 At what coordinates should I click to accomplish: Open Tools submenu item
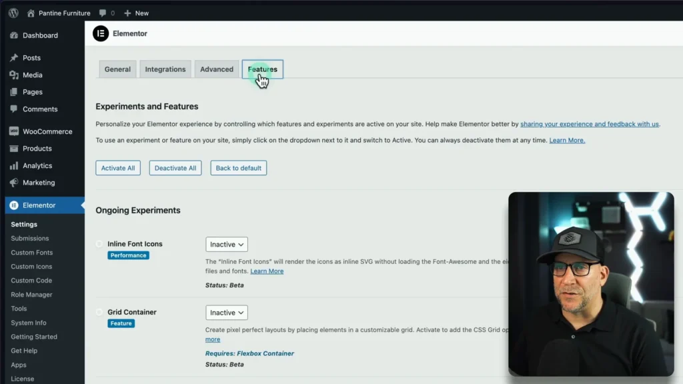pos(19,308)
